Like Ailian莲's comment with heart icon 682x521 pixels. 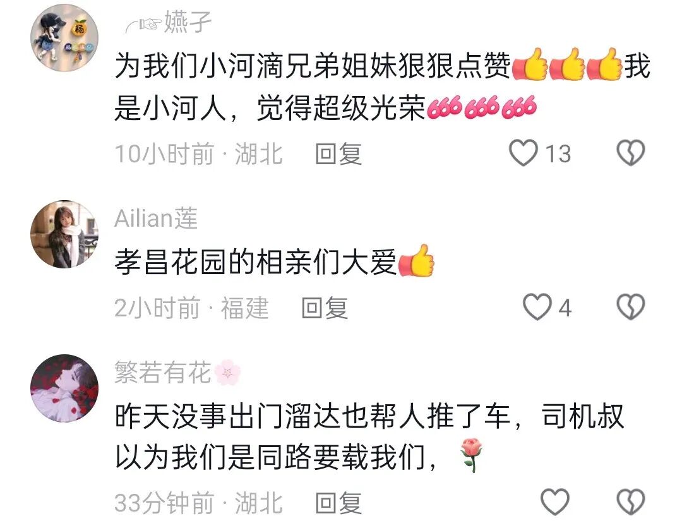(537, 308)
